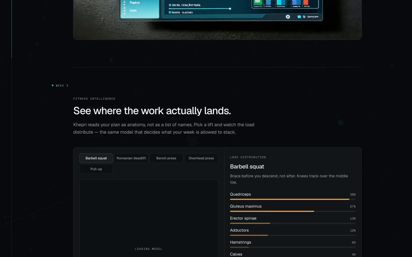Click the Calves muscle label
Screen dimensions: 412x257
pos(236,254)
